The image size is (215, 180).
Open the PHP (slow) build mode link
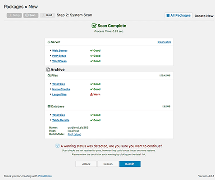click(74, 135)
